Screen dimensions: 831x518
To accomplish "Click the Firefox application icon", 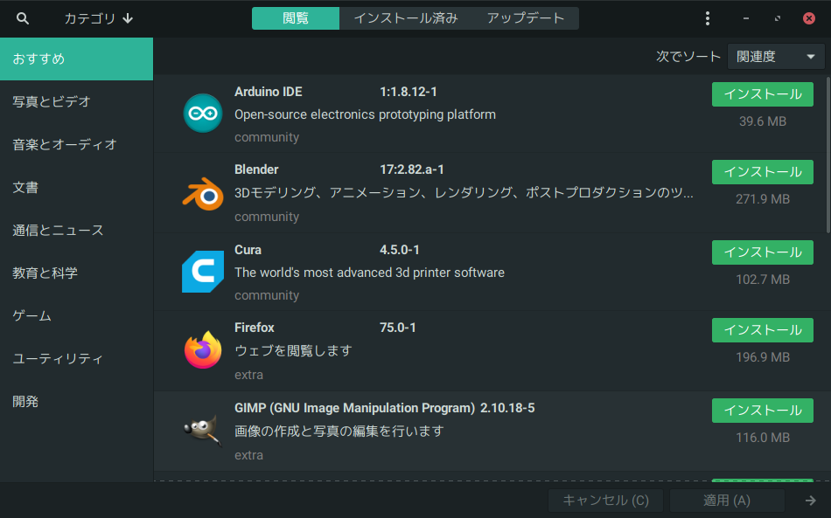I will [203, 349].
